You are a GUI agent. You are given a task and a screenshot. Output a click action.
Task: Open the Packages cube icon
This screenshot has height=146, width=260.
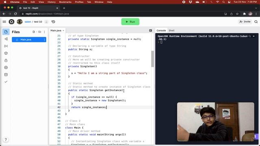[6, 53]
